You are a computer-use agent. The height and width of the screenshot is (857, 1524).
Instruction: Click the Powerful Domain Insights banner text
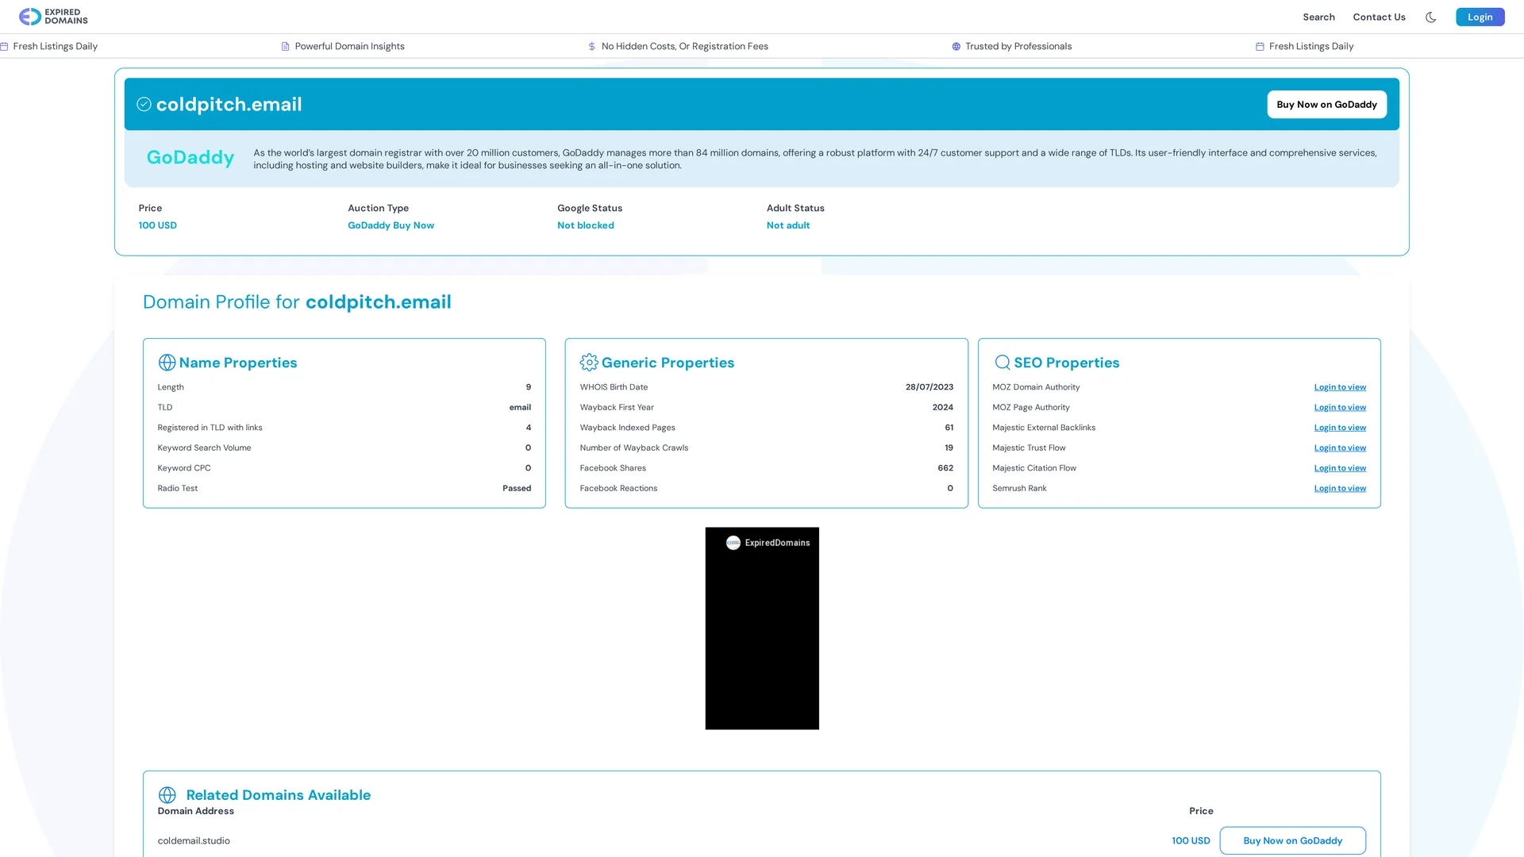pos(349,46)
